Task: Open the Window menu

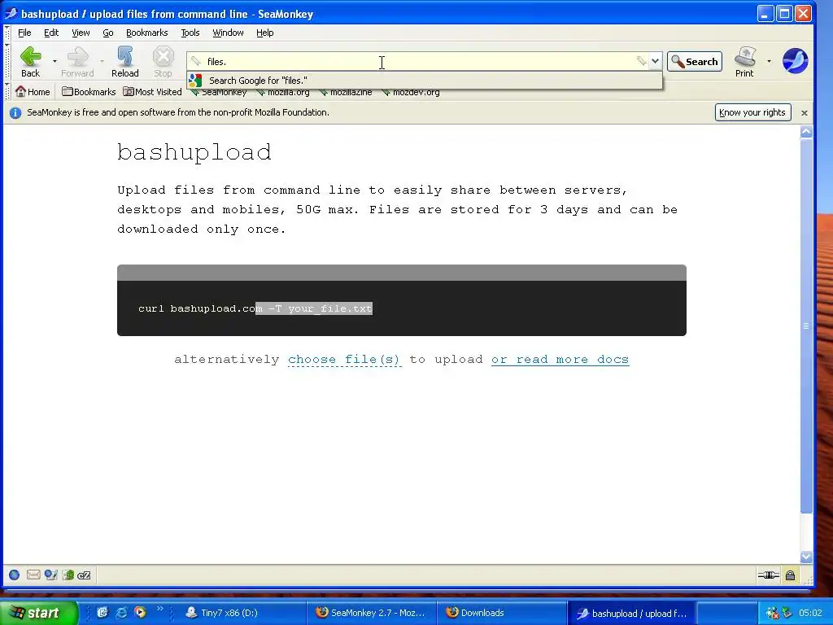Action: pyautogui.click(x=228, y=33)
